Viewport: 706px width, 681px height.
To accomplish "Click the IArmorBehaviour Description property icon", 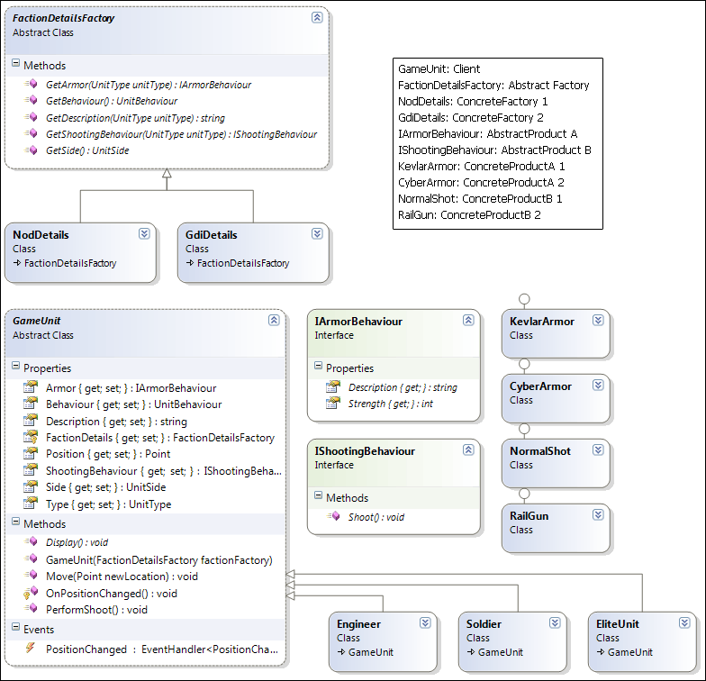I will [333, 386].
